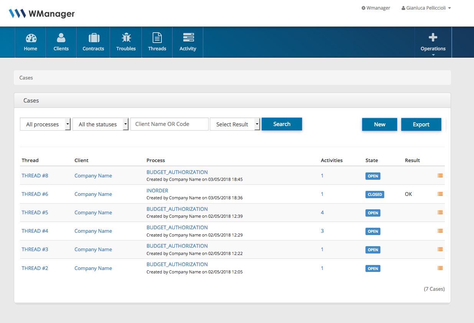Open the All the statuses dropdown
Image resolution: width=474 pixels, height=323 pixels.
pos(100,124)
